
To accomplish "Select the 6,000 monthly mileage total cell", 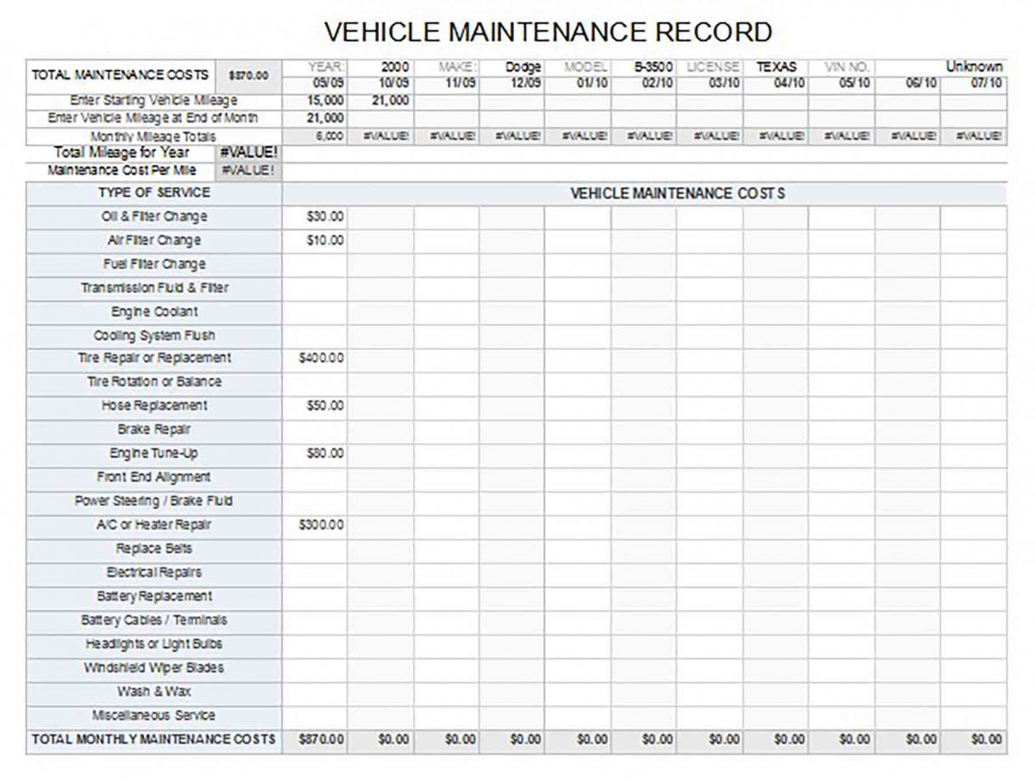I will click(x=315, y=136).
